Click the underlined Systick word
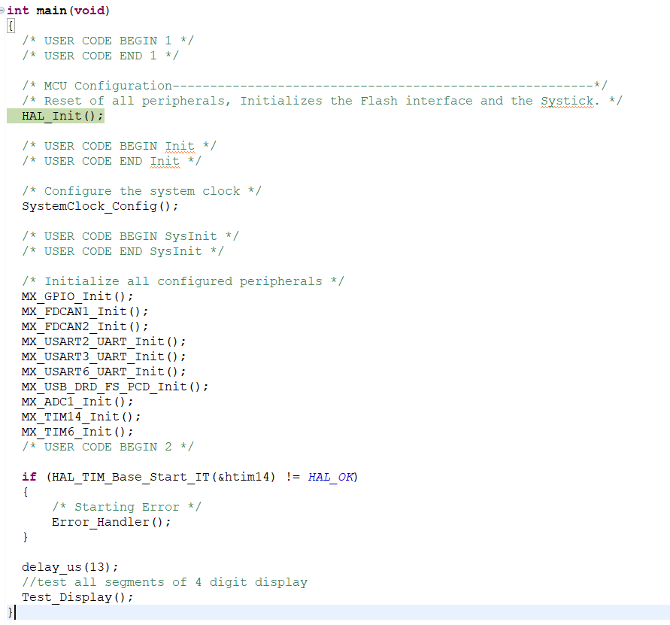The height and width of the screenshot is (625, 670). 567,100
